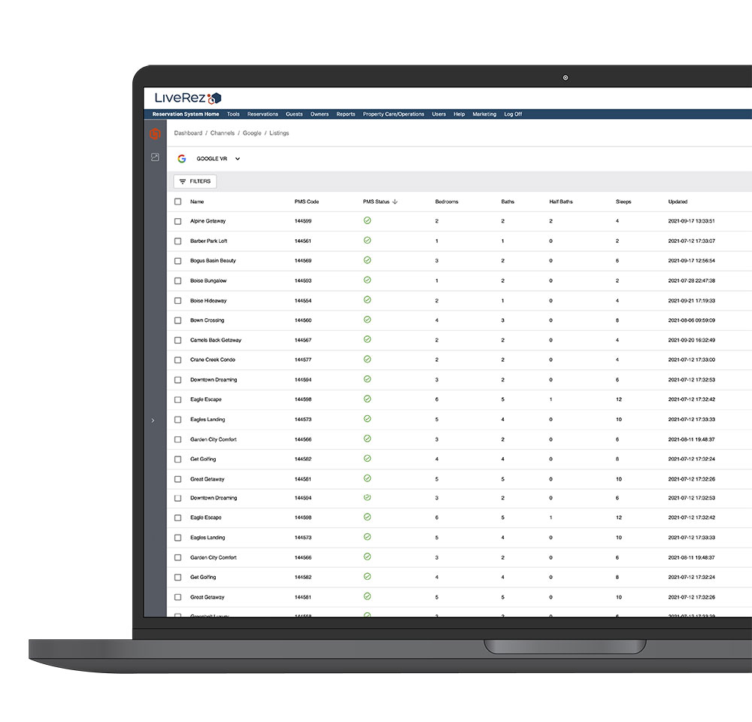The width and height of the screenshot is (752, 722).
Task: Open the Marketing menu
Action: (484, 114)
